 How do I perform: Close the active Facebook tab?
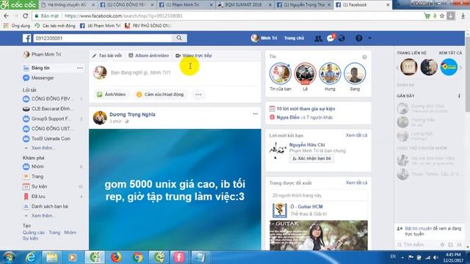point(388,5)
